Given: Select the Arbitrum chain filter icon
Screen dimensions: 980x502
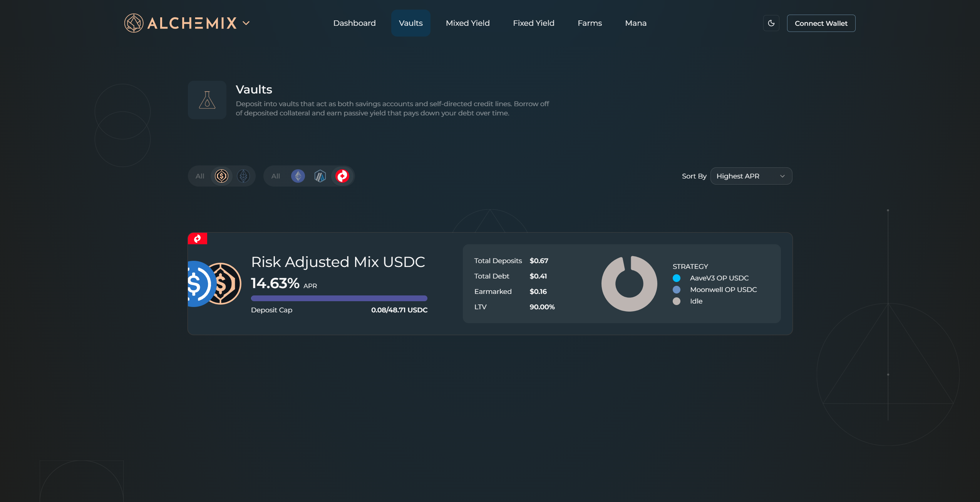Looking at the screenshot, I should click(320, 176).
